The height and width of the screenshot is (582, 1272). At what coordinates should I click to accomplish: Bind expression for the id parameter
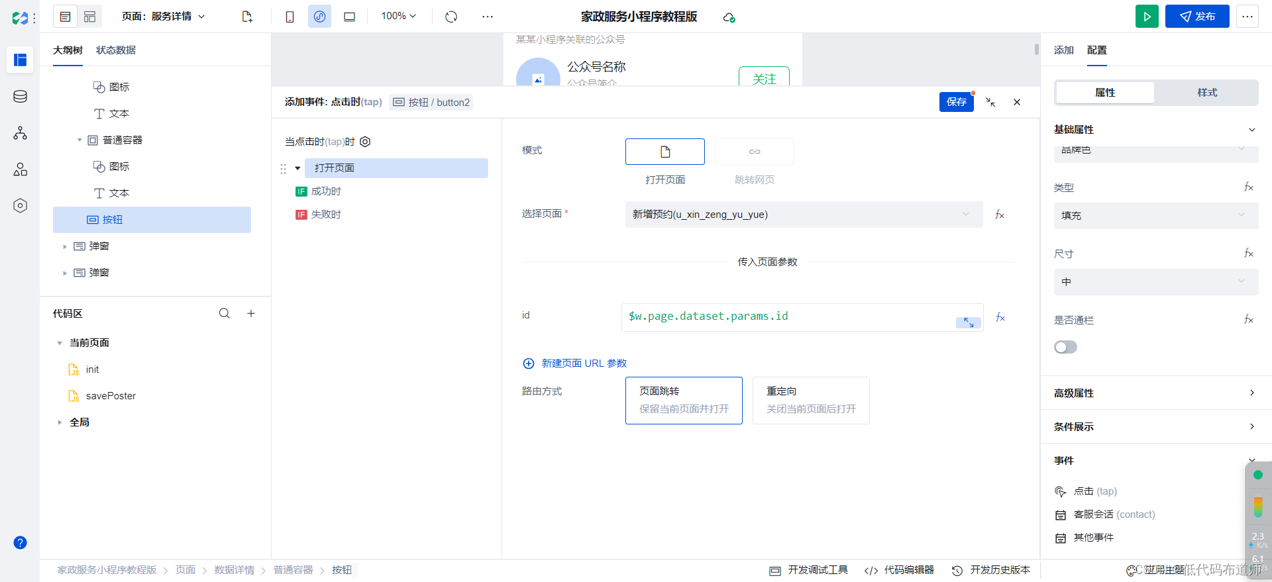(x=1000, y=318)
